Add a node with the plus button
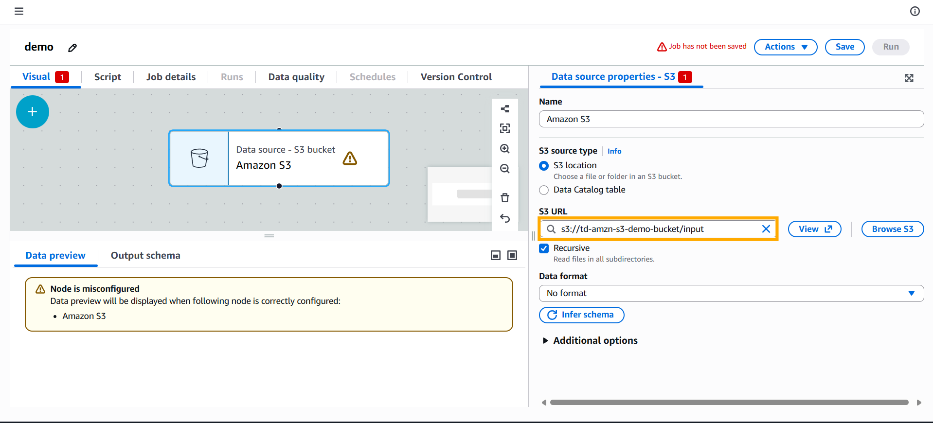 tap(33, 112)
